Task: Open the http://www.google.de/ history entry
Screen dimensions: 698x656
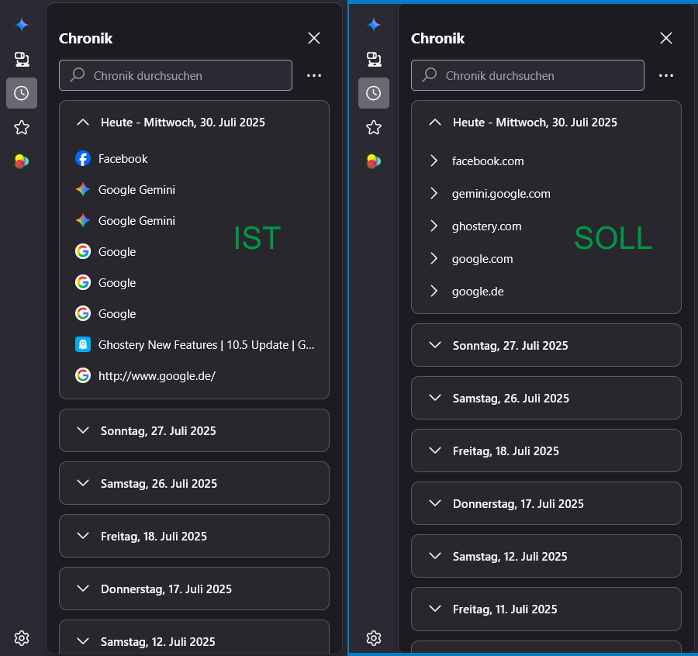Action: (x=156, y=376)
